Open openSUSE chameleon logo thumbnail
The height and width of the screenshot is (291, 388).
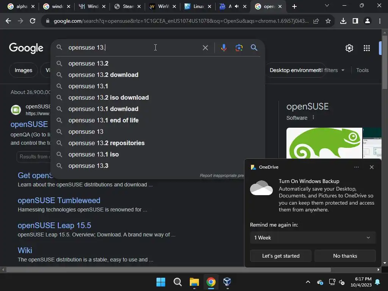[x=324, y=143]
